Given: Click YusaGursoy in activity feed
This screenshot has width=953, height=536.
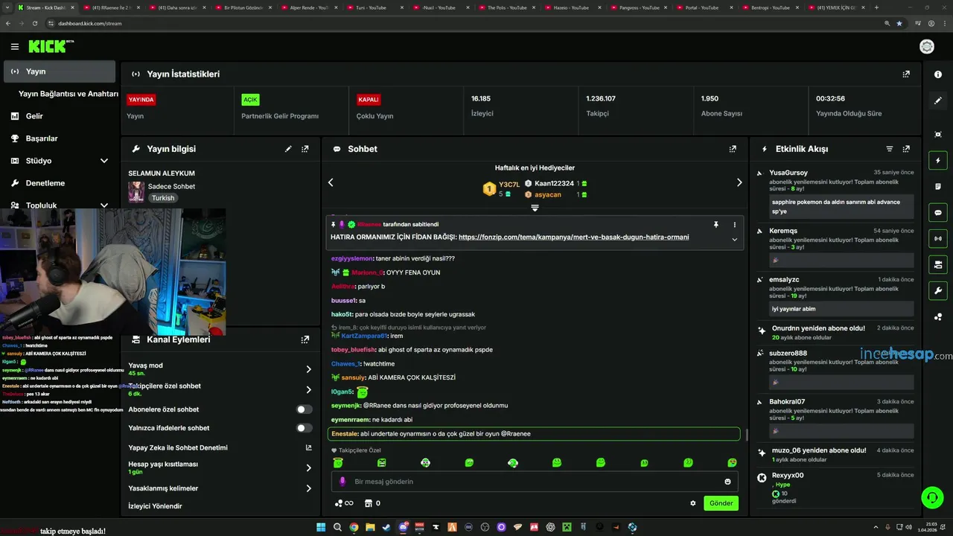Looking at the screenshot, I should pos(788,173).
